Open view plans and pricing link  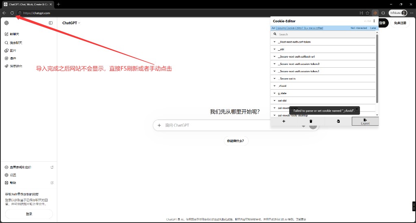pos(29,167)
